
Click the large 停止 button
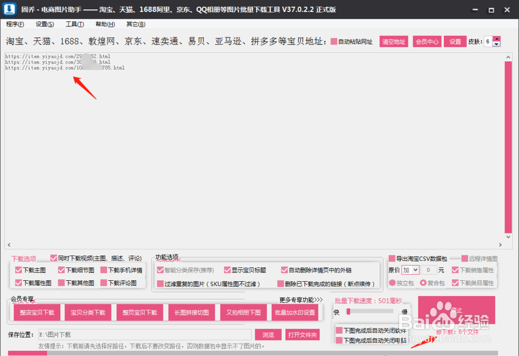[456, 310]
